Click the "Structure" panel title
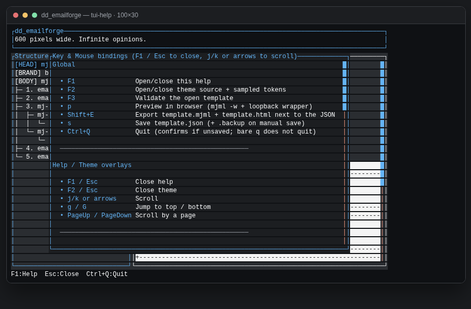The height and width of the screenshot is (309, 471). coord(31,56)
